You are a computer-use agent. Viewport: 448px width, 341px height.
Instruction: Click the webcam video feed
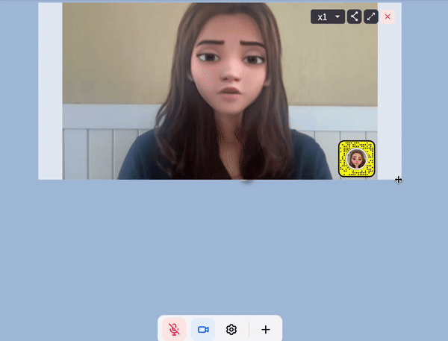pos(220,91)
